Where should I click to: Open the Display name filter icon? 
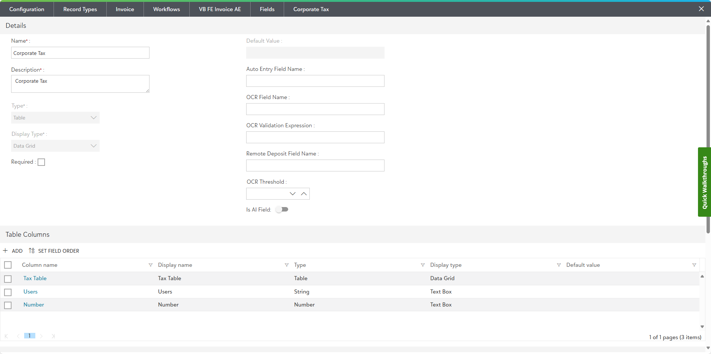click(x=287, y=265)
